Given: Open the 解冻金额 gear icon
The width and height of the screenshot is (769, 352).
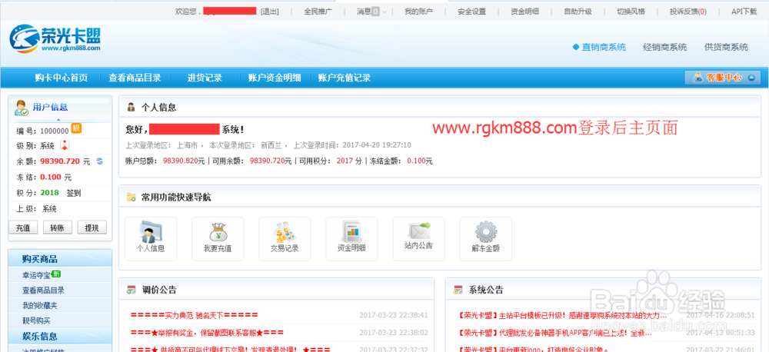Looking at the screenshot, I should tap(485, 239).
